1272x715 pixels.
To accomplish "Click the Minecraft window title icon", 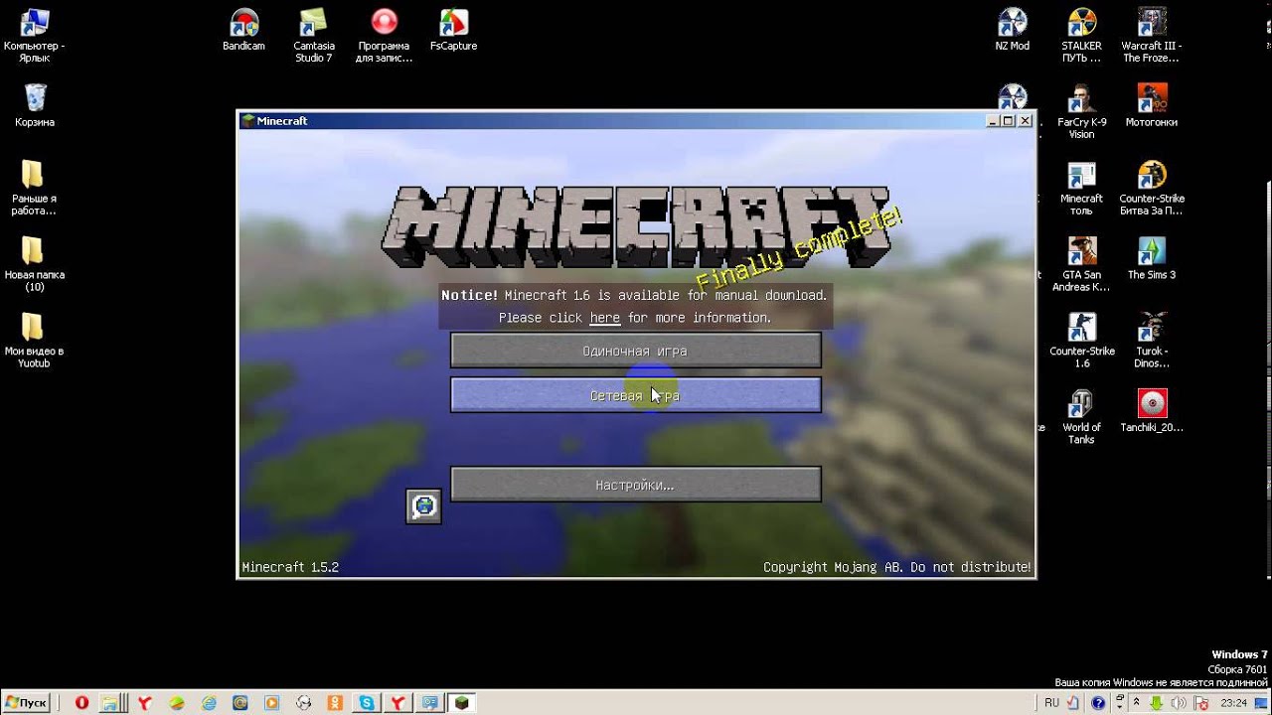I will (248, 120).
